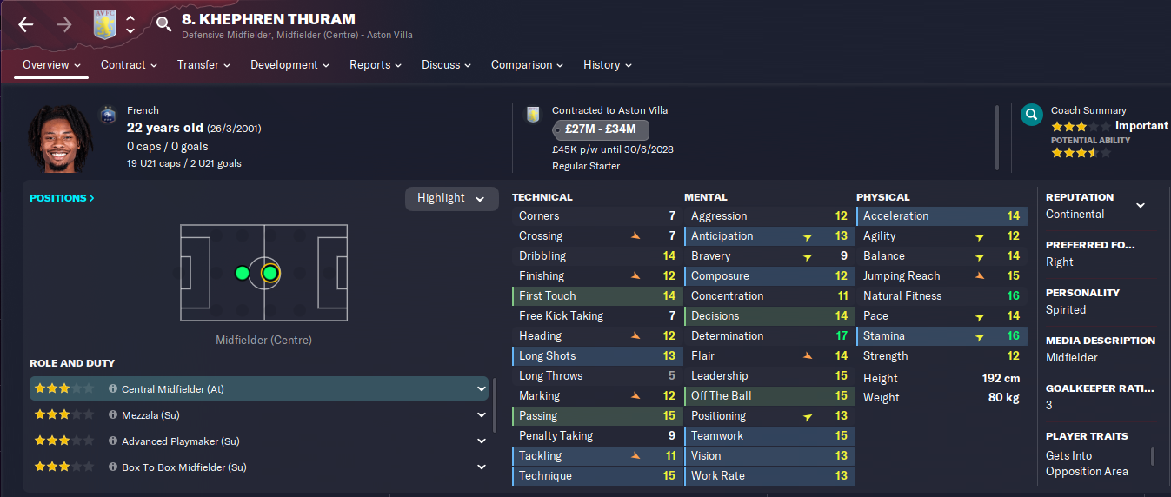
Task: Expand the Reputation panel chevron
Action: pos(1141,206)
